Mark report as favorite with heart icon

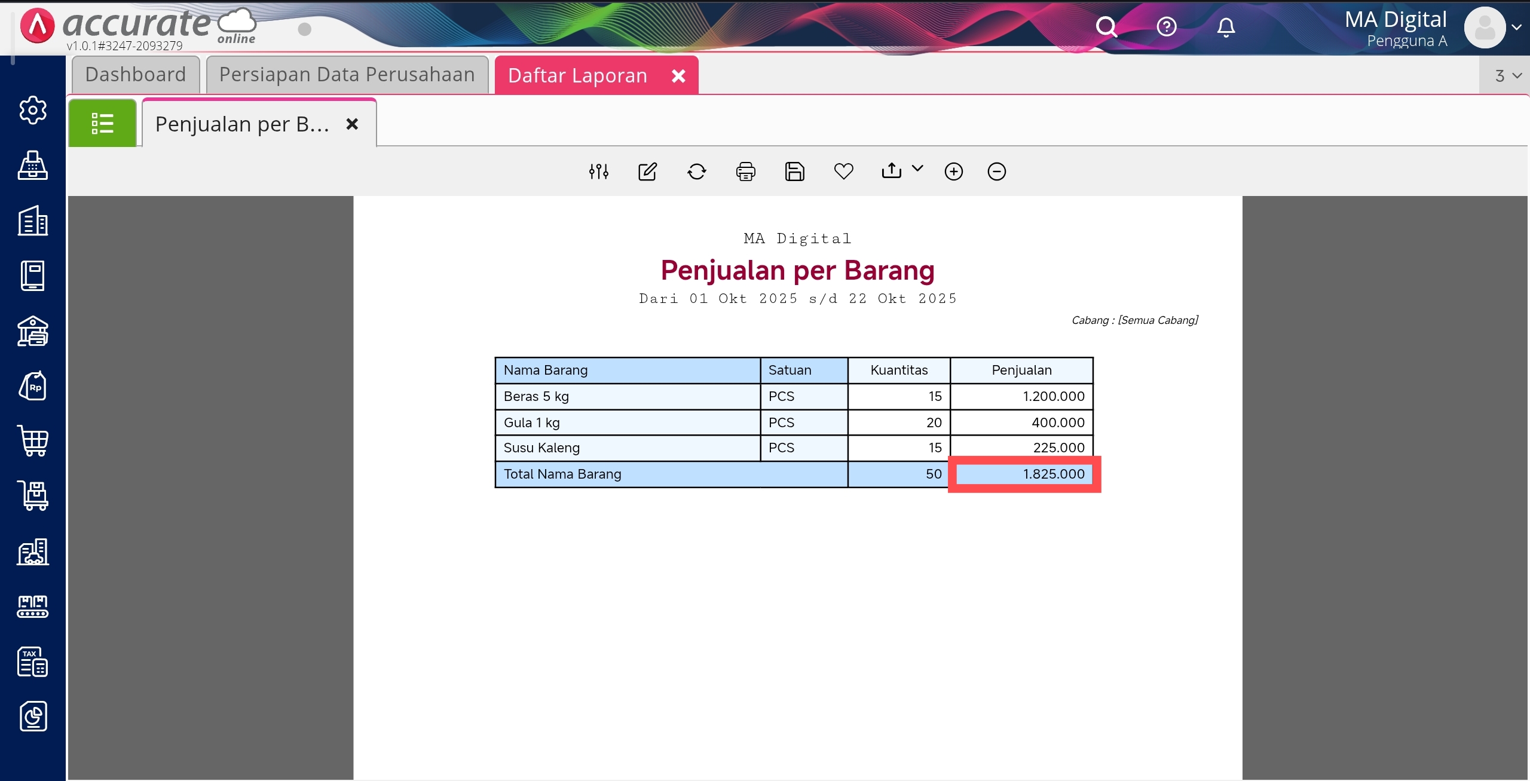(843, 171)
